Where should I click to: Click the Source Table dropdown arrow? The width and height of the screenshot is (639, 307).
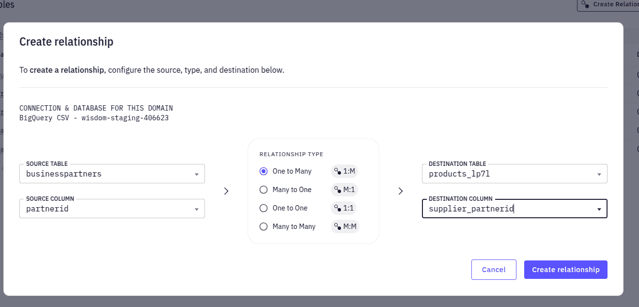(x=197, y=174)
